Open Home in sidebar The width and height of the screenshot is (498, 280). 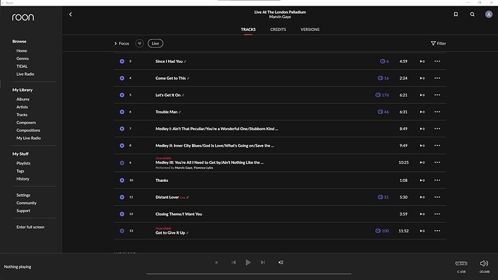point(22,51)
